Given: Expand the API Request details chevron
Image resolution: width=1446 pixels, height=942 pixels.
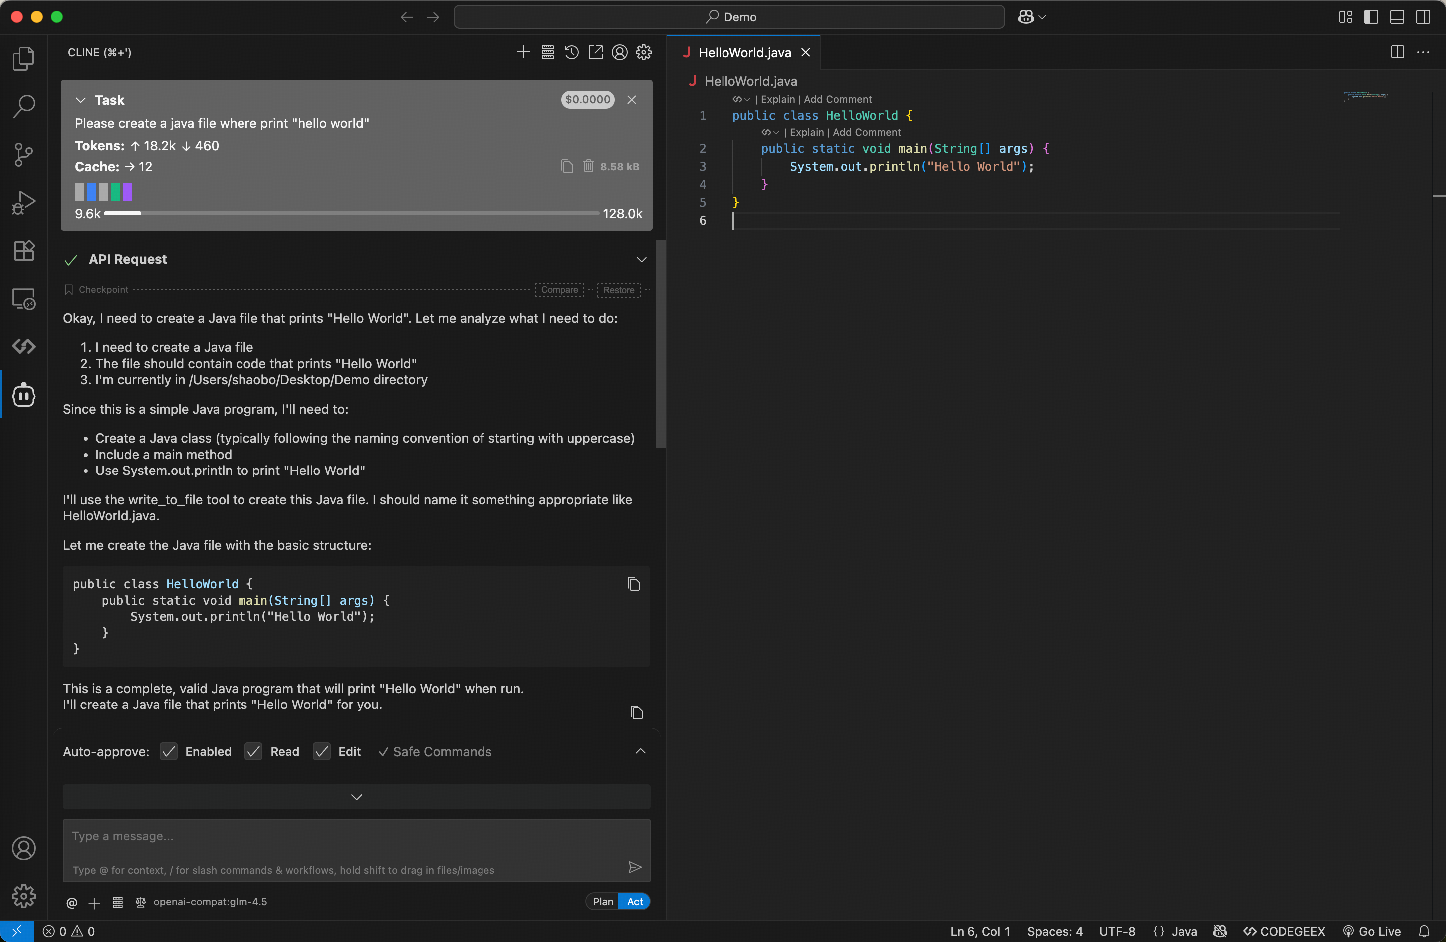Looking at the screenshot, I should coord(641,260).
